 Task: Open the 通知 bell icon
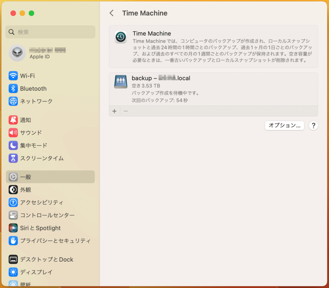tap(13, 120)
